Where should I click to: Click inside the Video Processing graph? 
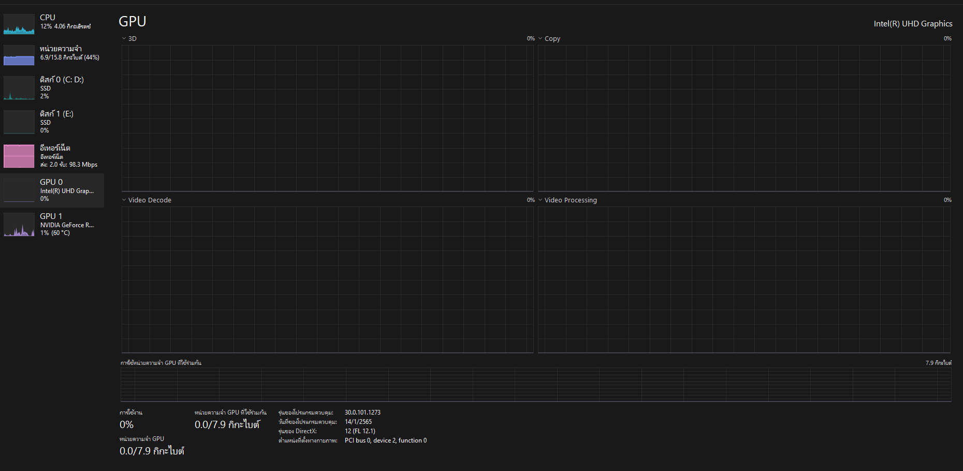(744, 279)
